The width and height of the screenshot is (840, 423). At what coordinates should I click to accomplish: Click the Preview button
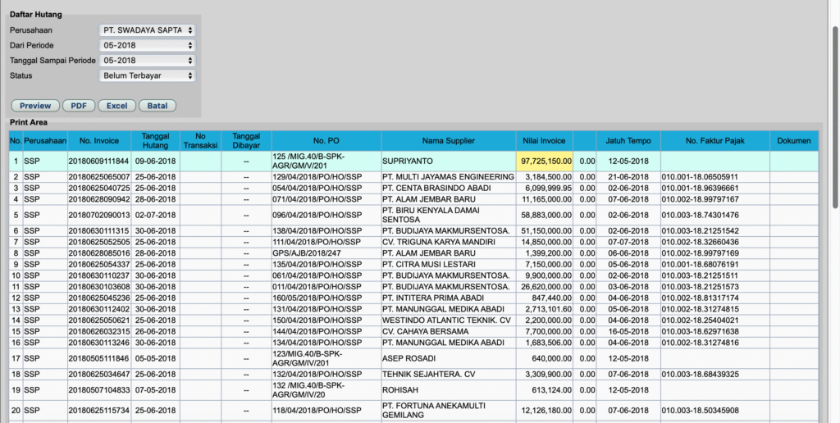[35, 106]
